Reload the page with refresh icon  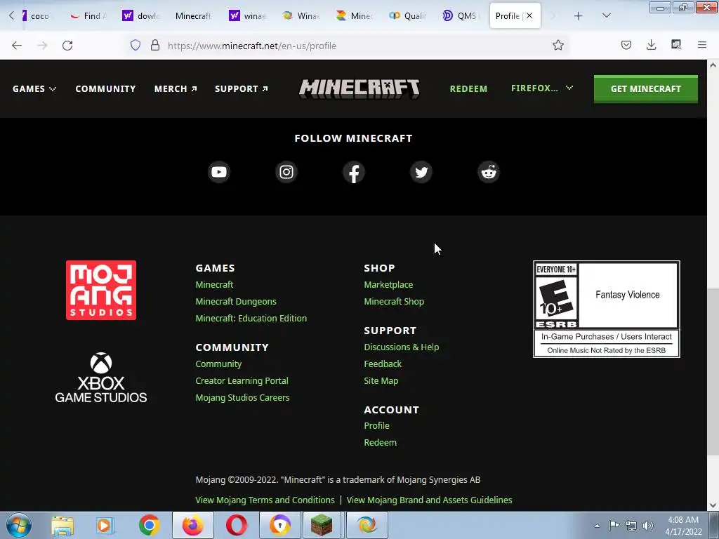(67, 46)
